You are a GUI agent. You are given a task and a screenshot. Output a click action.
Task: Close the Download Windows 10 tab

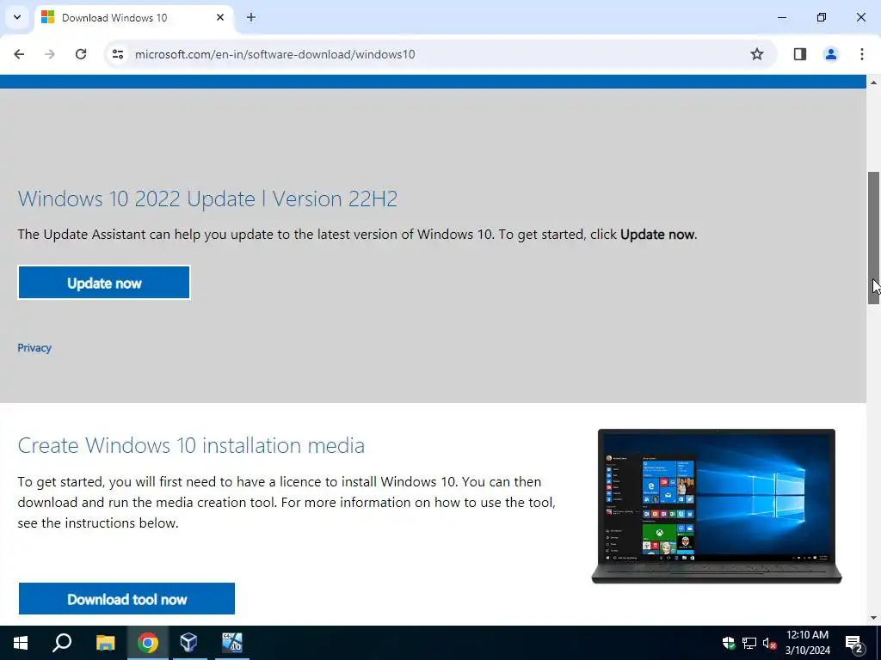coord(220,17)
